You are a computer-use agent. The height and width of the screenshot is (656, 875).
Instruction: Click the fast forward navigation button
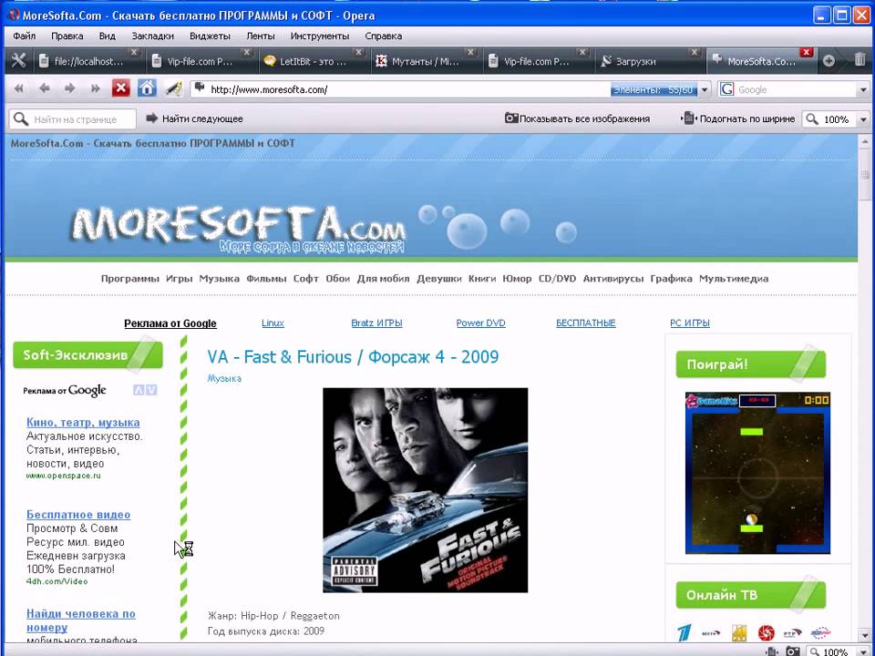tap(95, 88)
